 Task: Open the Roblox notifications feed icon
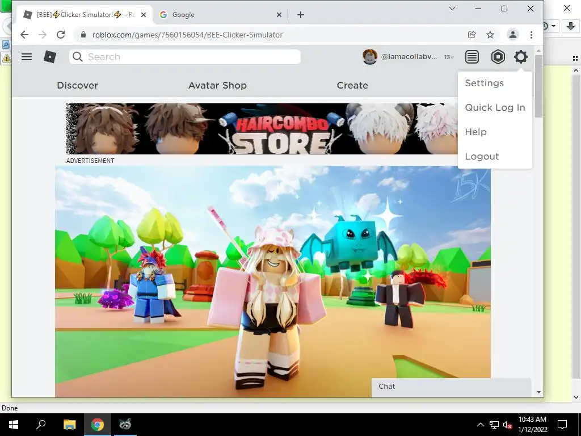[471, 57]
